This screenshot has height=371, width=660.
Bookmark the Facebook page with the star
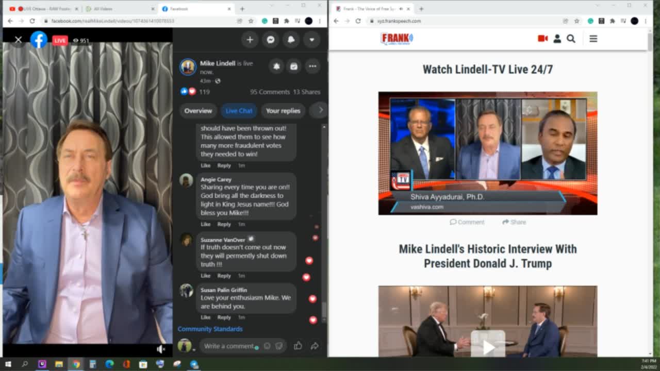[251, 21]
